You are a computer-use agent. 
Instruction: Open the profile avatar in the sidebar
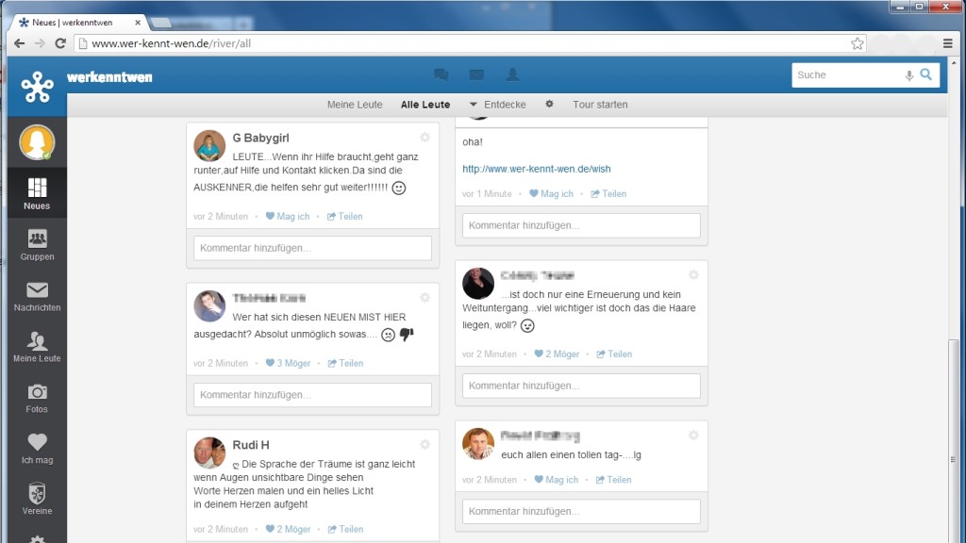[37, 143]
